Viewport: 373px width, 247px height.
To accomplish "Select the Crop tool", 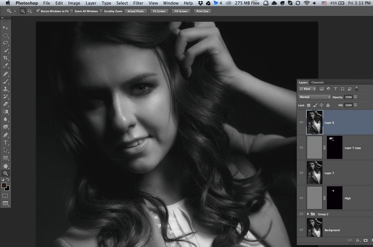I will pos(5,58).
